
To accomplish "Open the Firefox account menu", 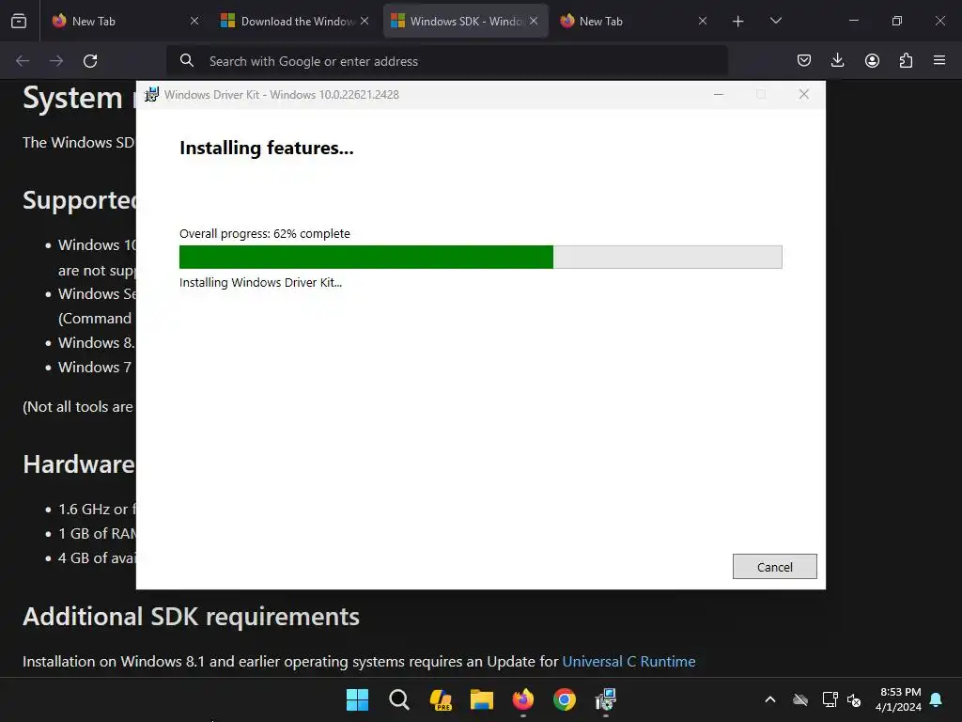I will click(x=872, y=60).
